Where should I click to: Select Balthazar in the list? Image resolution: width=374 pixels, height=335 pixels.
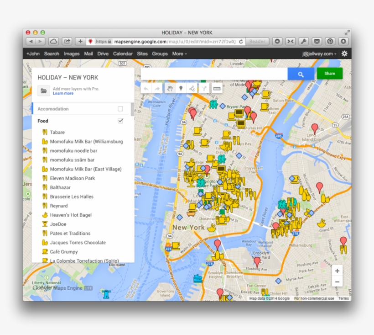pos(60,187)
